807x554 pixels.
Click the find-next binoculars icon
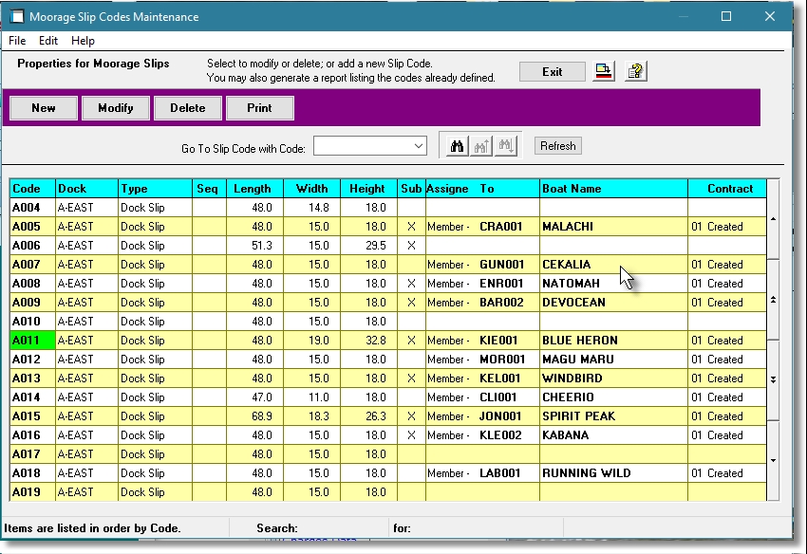[505, 145]
